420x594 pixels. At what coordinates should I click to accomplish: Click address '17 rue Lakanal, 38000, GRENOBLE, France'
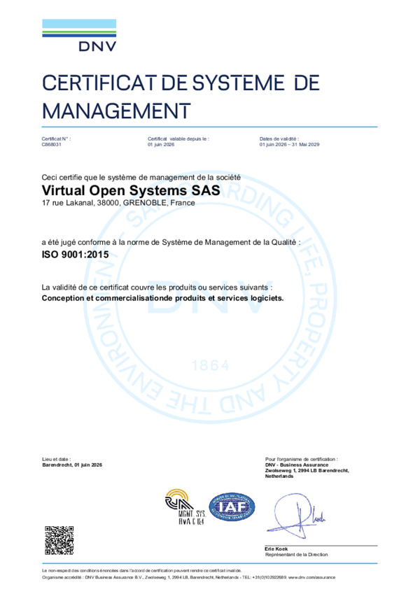point(118,203)
